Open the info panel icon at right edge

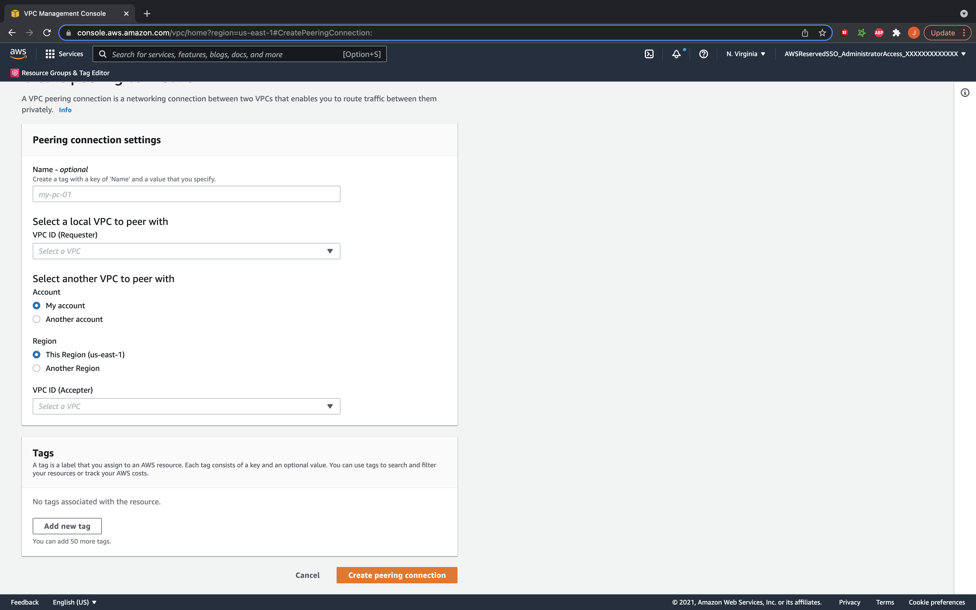(x=965, y=93)
